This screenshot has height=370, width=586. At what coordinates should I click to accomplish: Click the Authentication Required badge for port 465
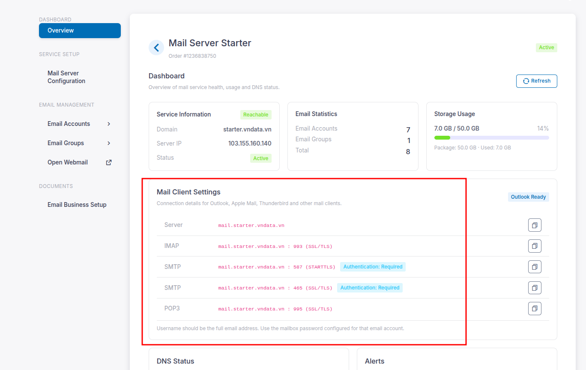click(370, 288)
